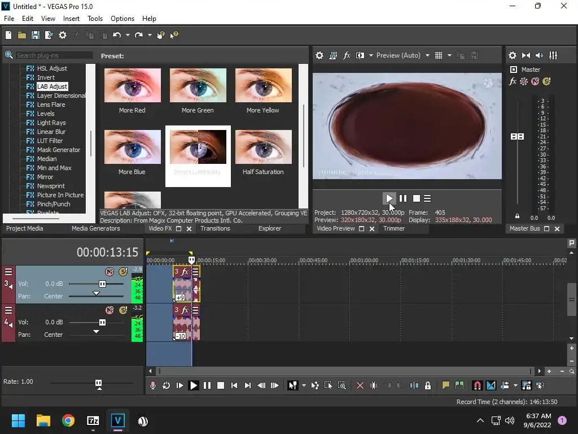Open the undo history dropdown arrow
This screenshot has height=434, width=578.
(x=128, y=35)
